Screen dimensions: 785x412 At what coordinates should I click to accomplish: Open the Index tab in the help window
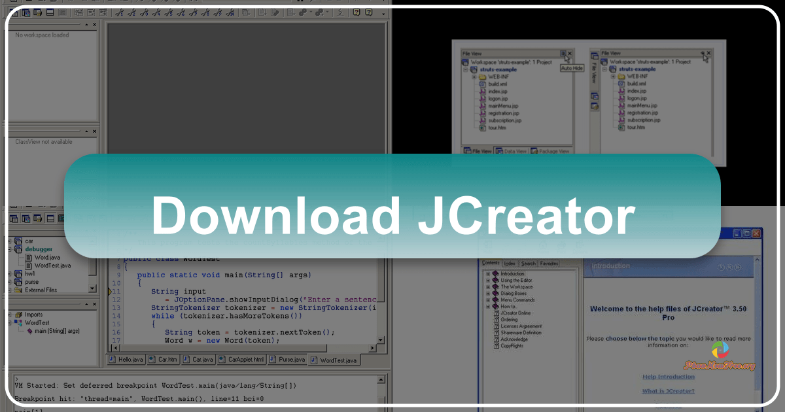(x=509, y=264)
